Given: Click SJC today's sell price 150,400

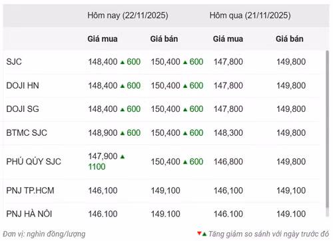Looking at the screenshot, I should coord(166,62).
